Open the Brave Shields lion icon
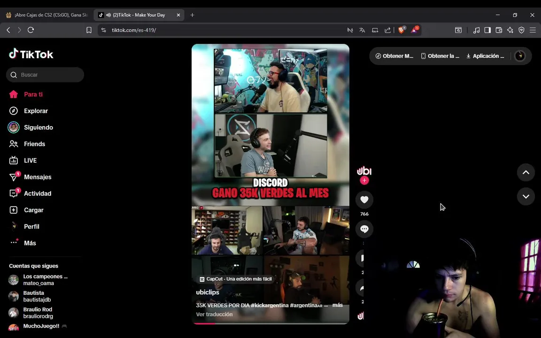 point(401,30)
